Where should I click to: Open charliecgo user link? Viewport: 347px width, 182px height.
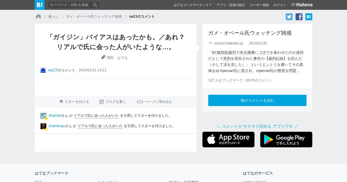pos(57,126)
